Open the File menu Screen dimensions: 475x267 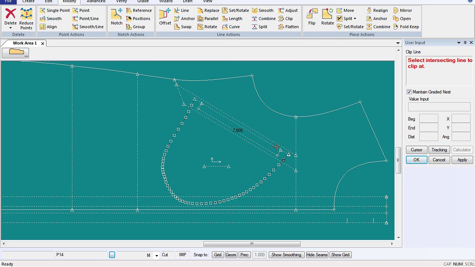tap(8, 1)
